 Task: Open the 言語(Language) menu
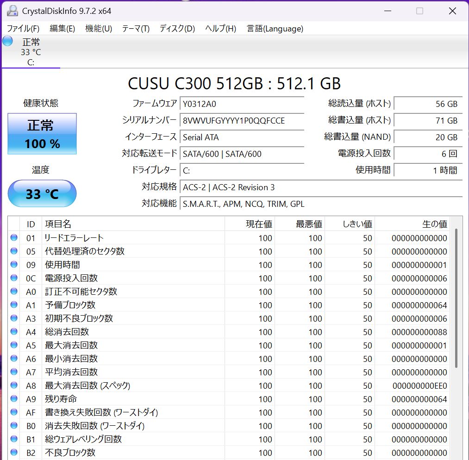point(275,28)
